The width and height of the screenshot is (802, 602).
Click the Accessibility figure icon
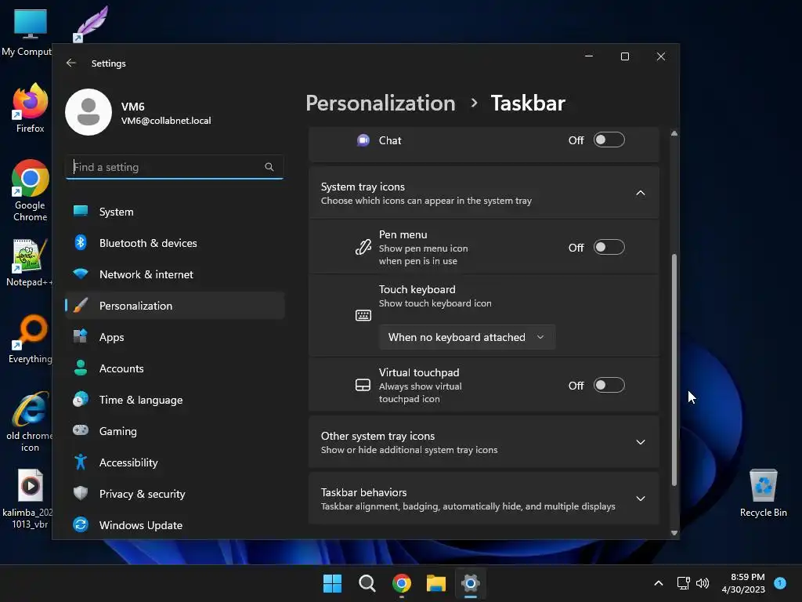(x=81, y=462)
